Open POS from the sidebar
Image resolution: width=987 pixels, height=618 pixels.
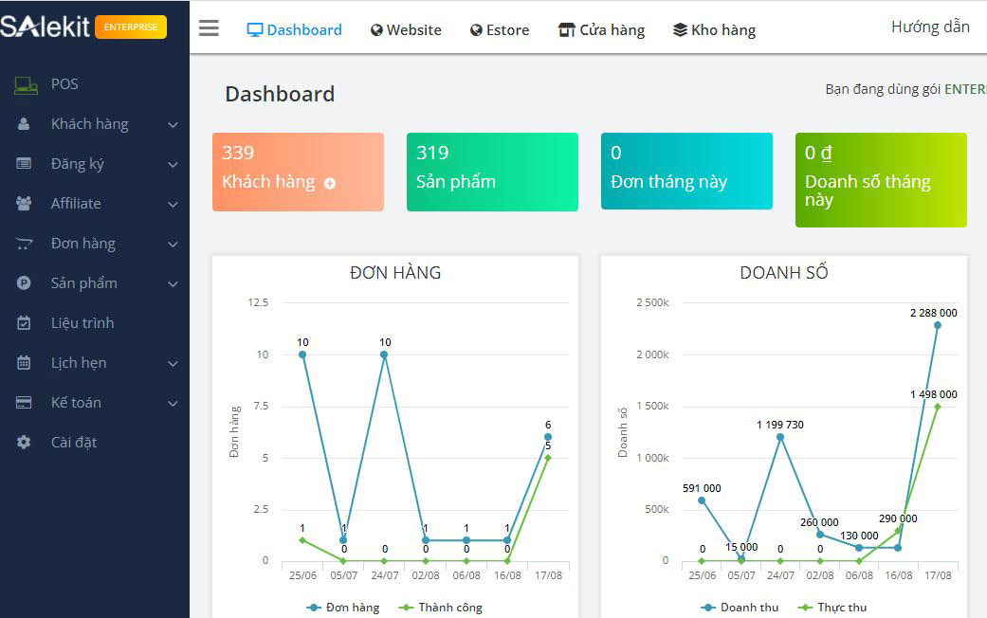click(x=64, y=84)
